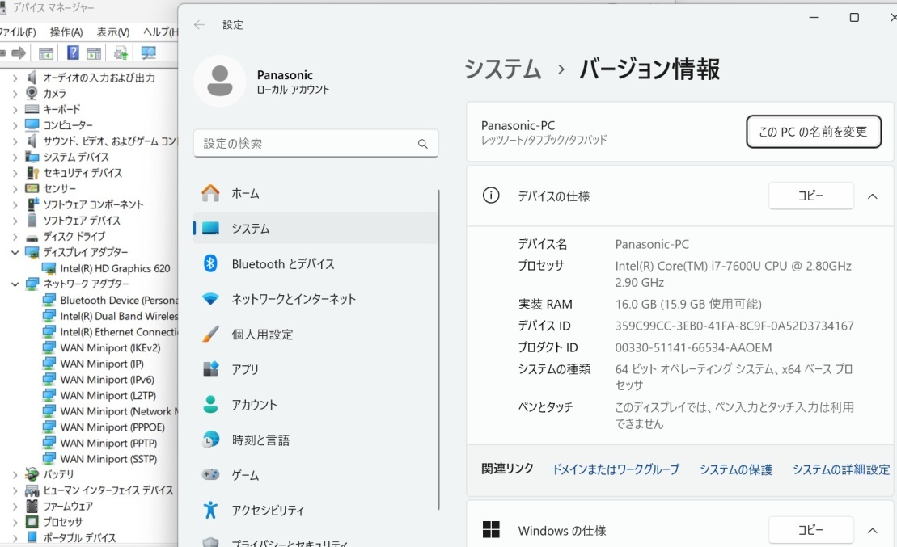
Task: Click この PC の名前を変更 button
Action: click(x=814, y=132)
